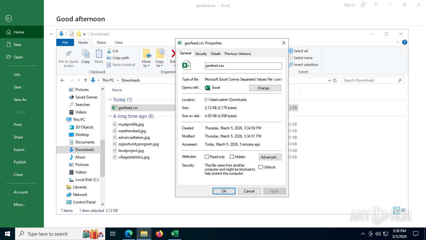The width and height of the screenshot is (426, 240).
Task: Go up one folder level in Explorer
Action: [x=85, y=80]
